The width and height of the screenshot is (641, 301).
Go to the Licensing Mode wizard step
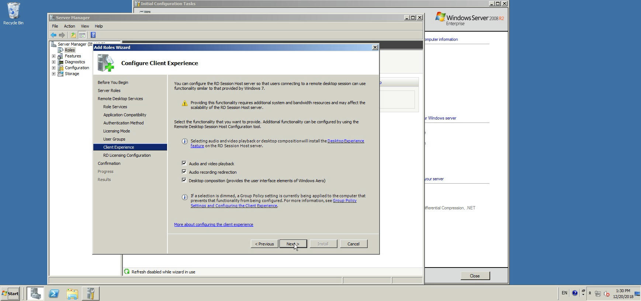click(117, 131)
